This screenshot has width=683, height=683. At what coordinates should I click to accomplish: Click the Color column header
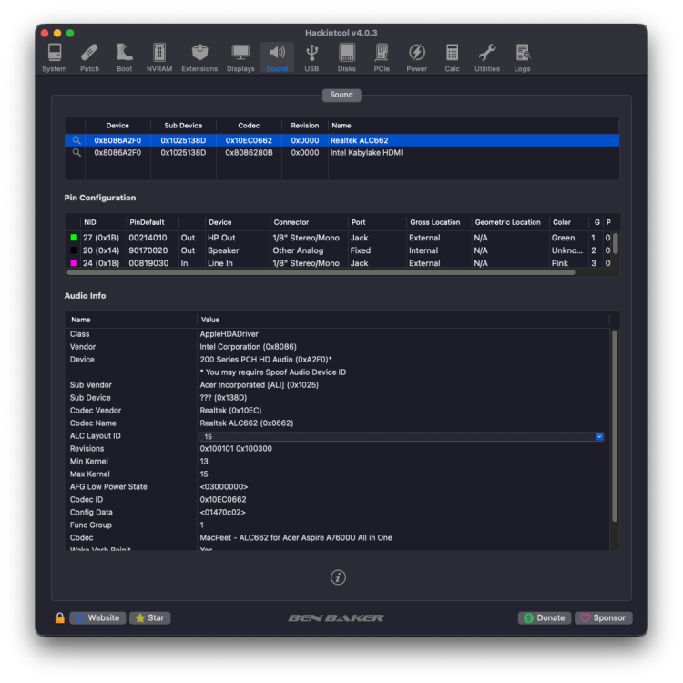pyautogui.click(x=562, y=222)
